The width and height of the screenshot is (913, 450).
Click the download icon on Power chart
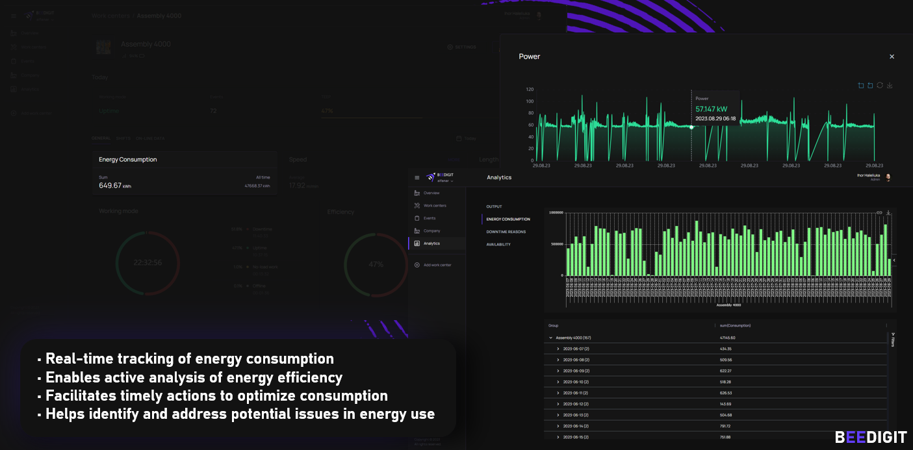(890, 86)
